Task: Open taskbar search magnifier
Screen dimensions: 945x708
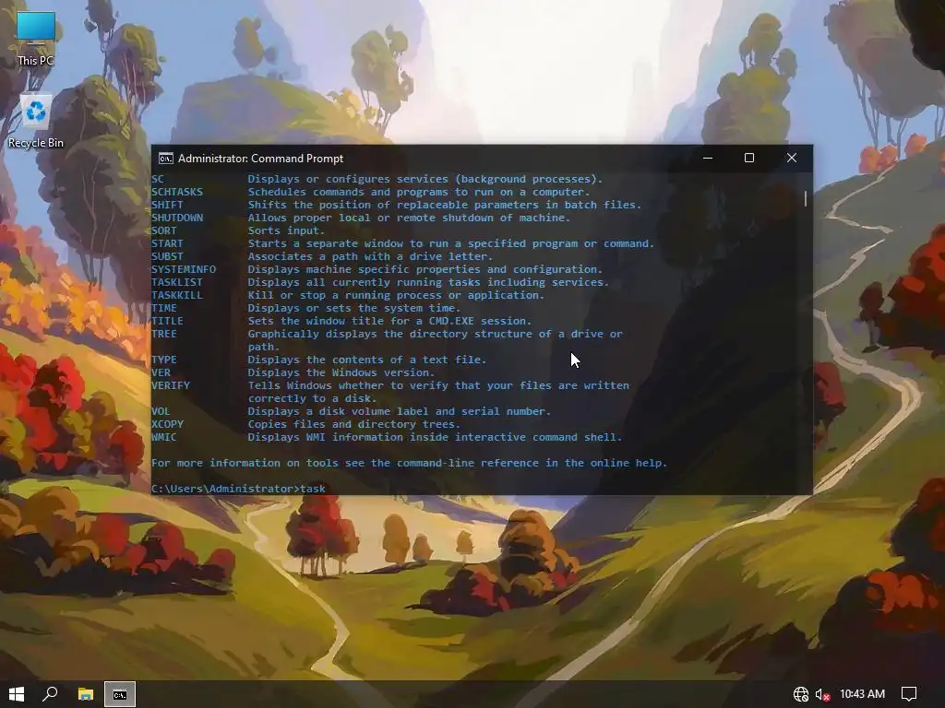Action: click(x=50, y=694)
